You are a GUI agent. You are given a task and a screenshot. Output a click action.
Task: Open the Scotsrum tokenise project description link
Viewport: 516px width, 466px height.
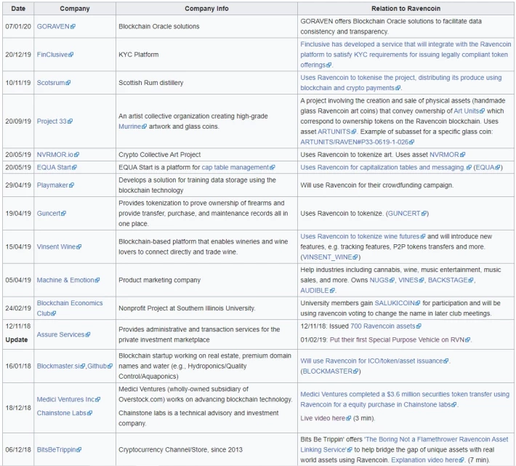(401, 83)
